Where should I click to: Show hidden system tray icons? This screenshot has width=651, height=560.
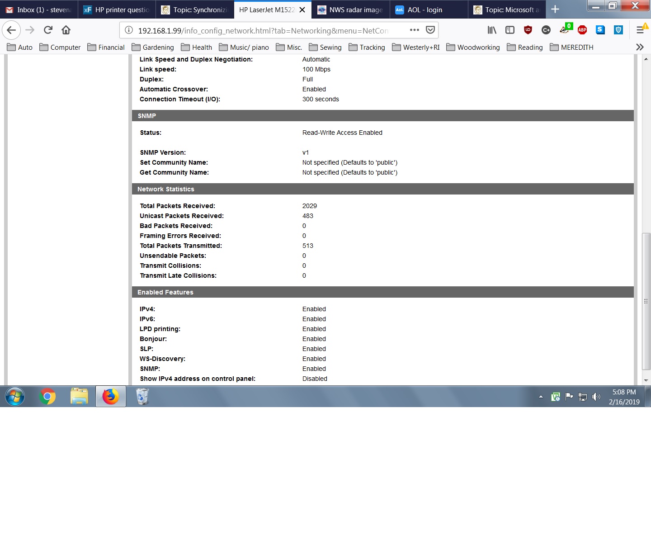pyautogui.click(x=541, y=397)
